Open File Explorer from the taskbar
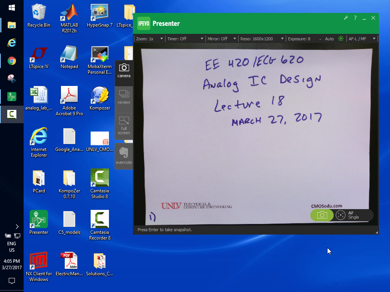This screenshot has height=292, width=390. click(12, 25)
